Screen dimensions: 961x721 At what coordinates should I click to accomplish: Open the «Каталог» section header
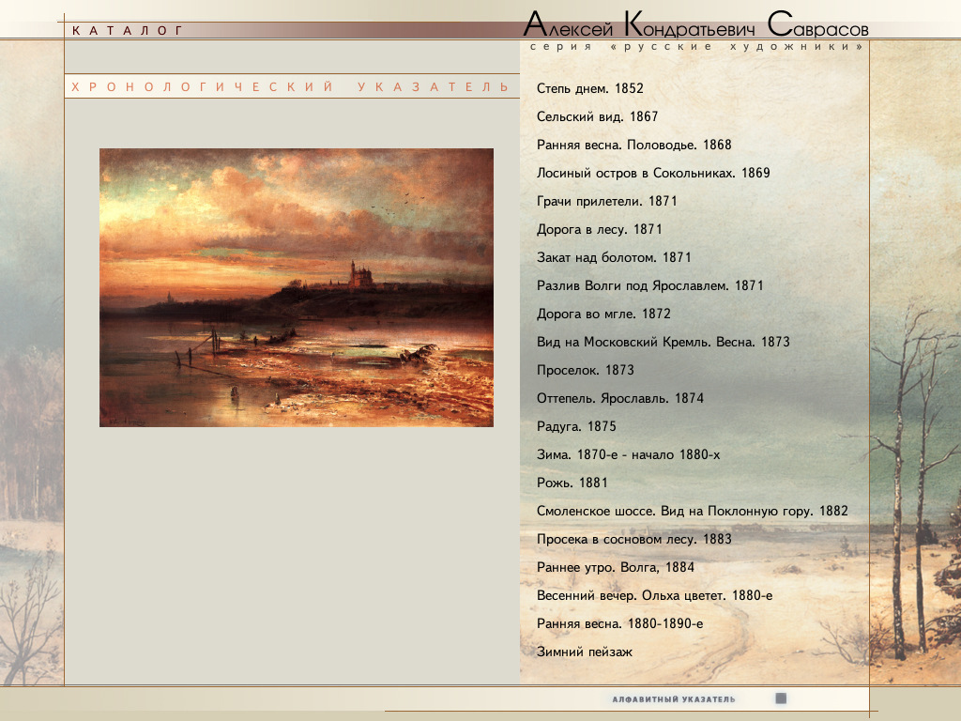click(128, 31)
